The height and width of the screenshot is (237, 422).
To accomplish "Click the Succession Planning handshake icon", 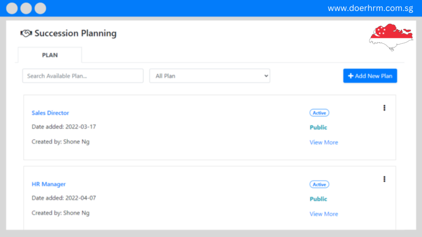I will pos(26,33).
